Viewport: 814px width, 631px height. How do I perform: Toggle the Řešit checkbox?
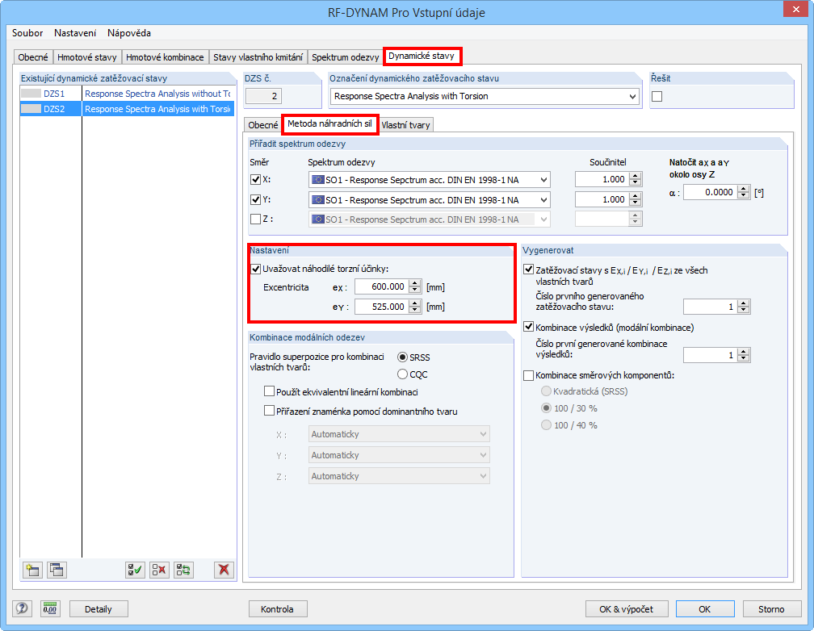coord(657,97)
